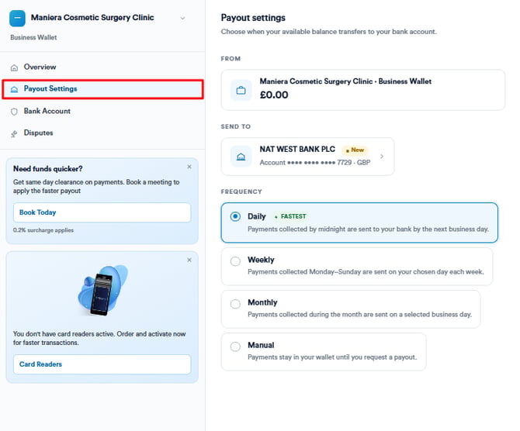Close the card readers promo card
520x431 pixels.
point(189,260)
